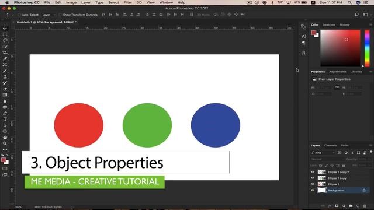Open the search icon in options bar
This screenshot has width=374, height=210.
click(x=356, y=15)
